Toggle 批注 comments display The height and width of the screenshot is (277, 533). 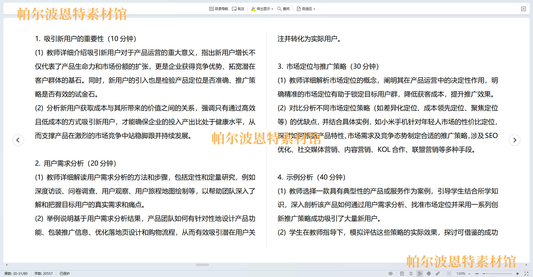click(x=238, y=9)
